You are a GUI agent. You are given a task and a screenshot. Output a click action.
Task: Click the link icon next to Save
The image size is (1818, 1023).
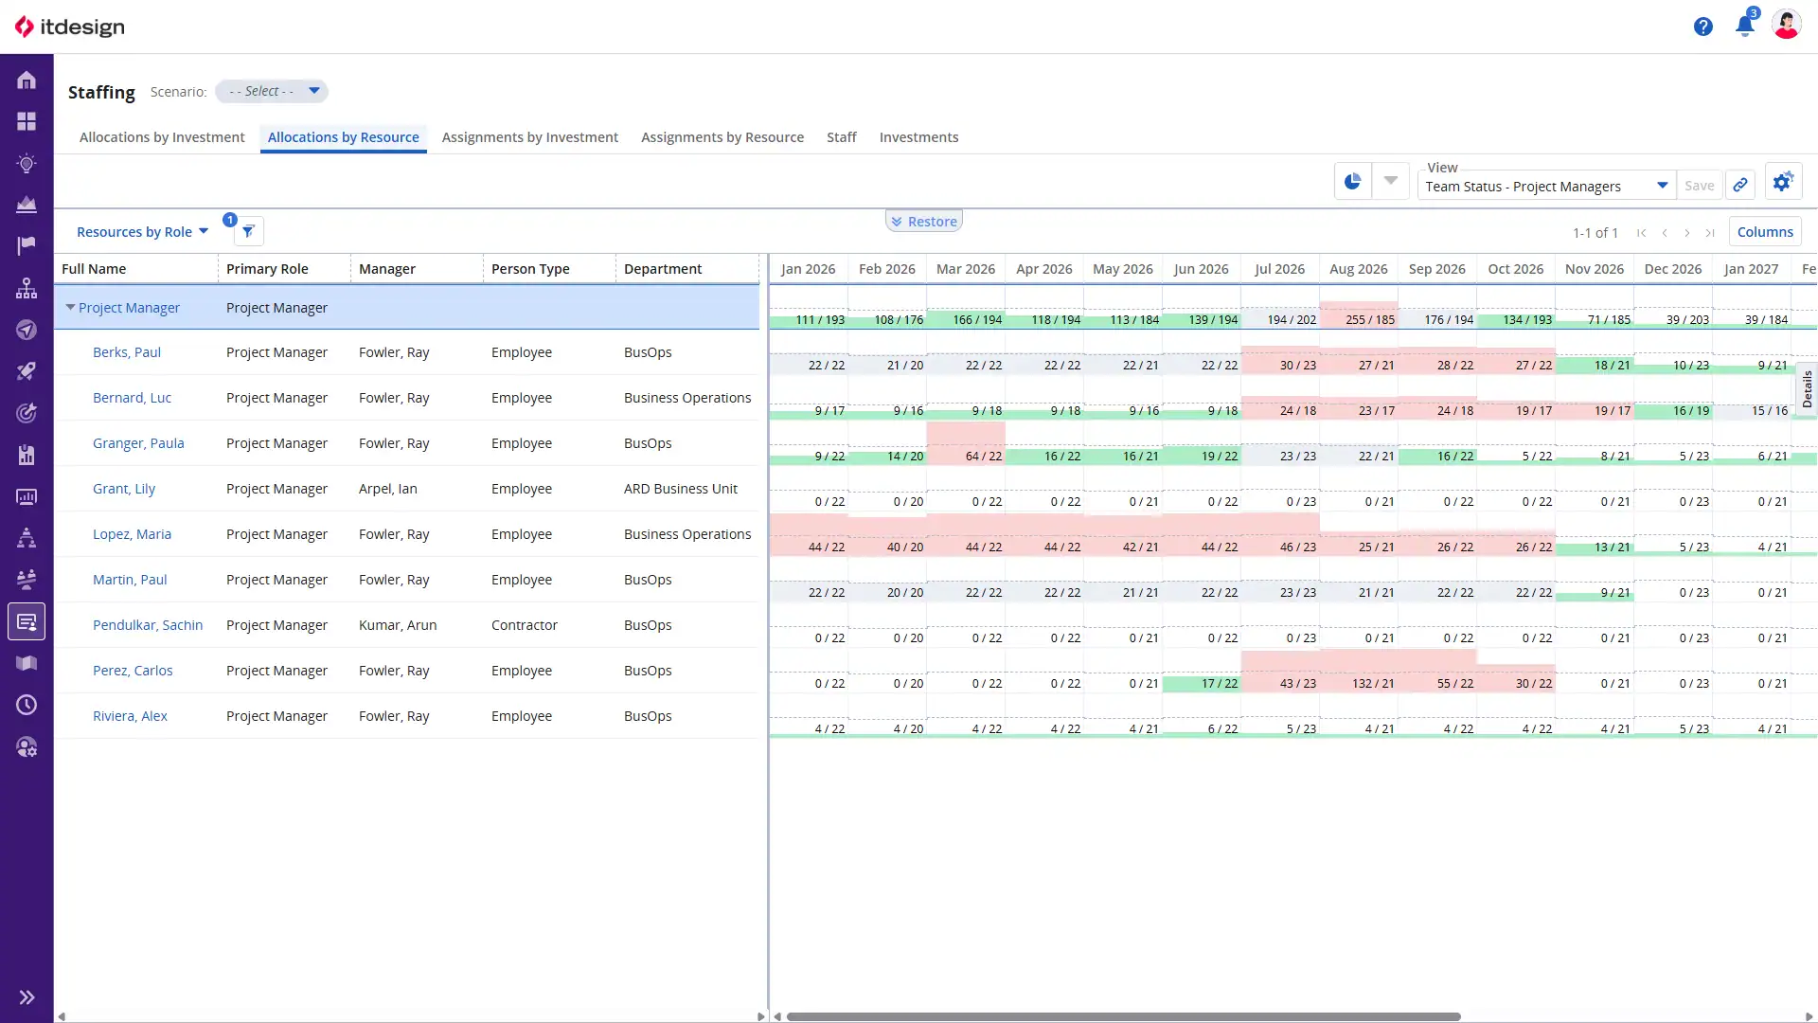(1740, 186)
